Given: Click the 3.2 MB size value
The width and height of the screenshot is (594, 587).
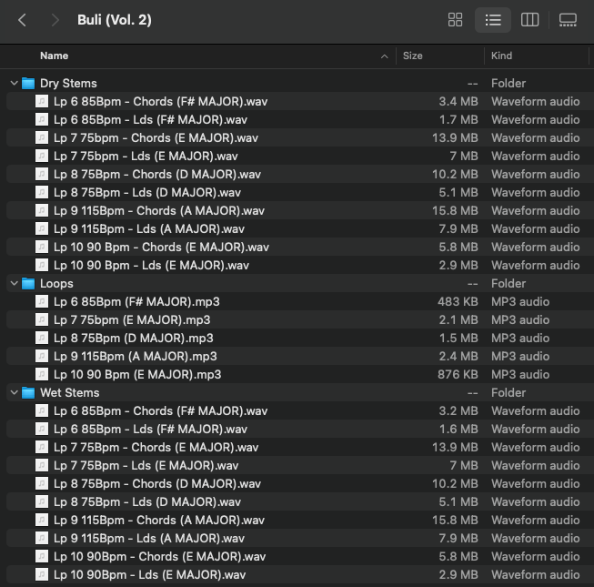Looking at the screenshot, I should [458, 410].
